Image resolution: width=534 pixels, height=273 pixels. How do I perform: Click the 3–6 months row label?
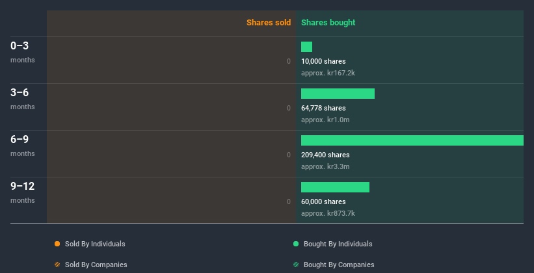pyautogui.click(x=23, y=99)
